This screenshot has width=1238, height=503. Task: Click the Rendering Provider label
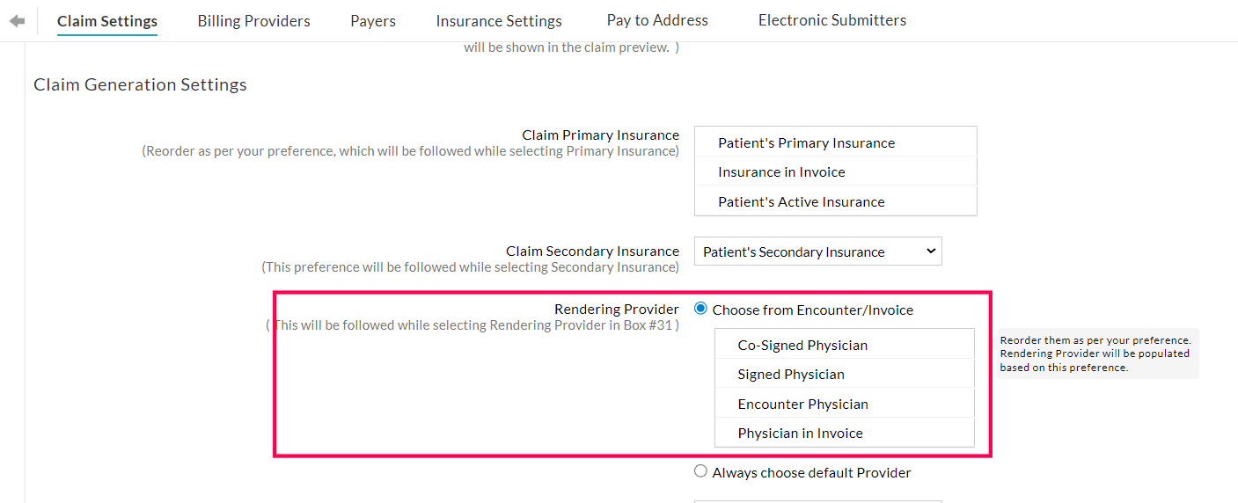[616, 309]
